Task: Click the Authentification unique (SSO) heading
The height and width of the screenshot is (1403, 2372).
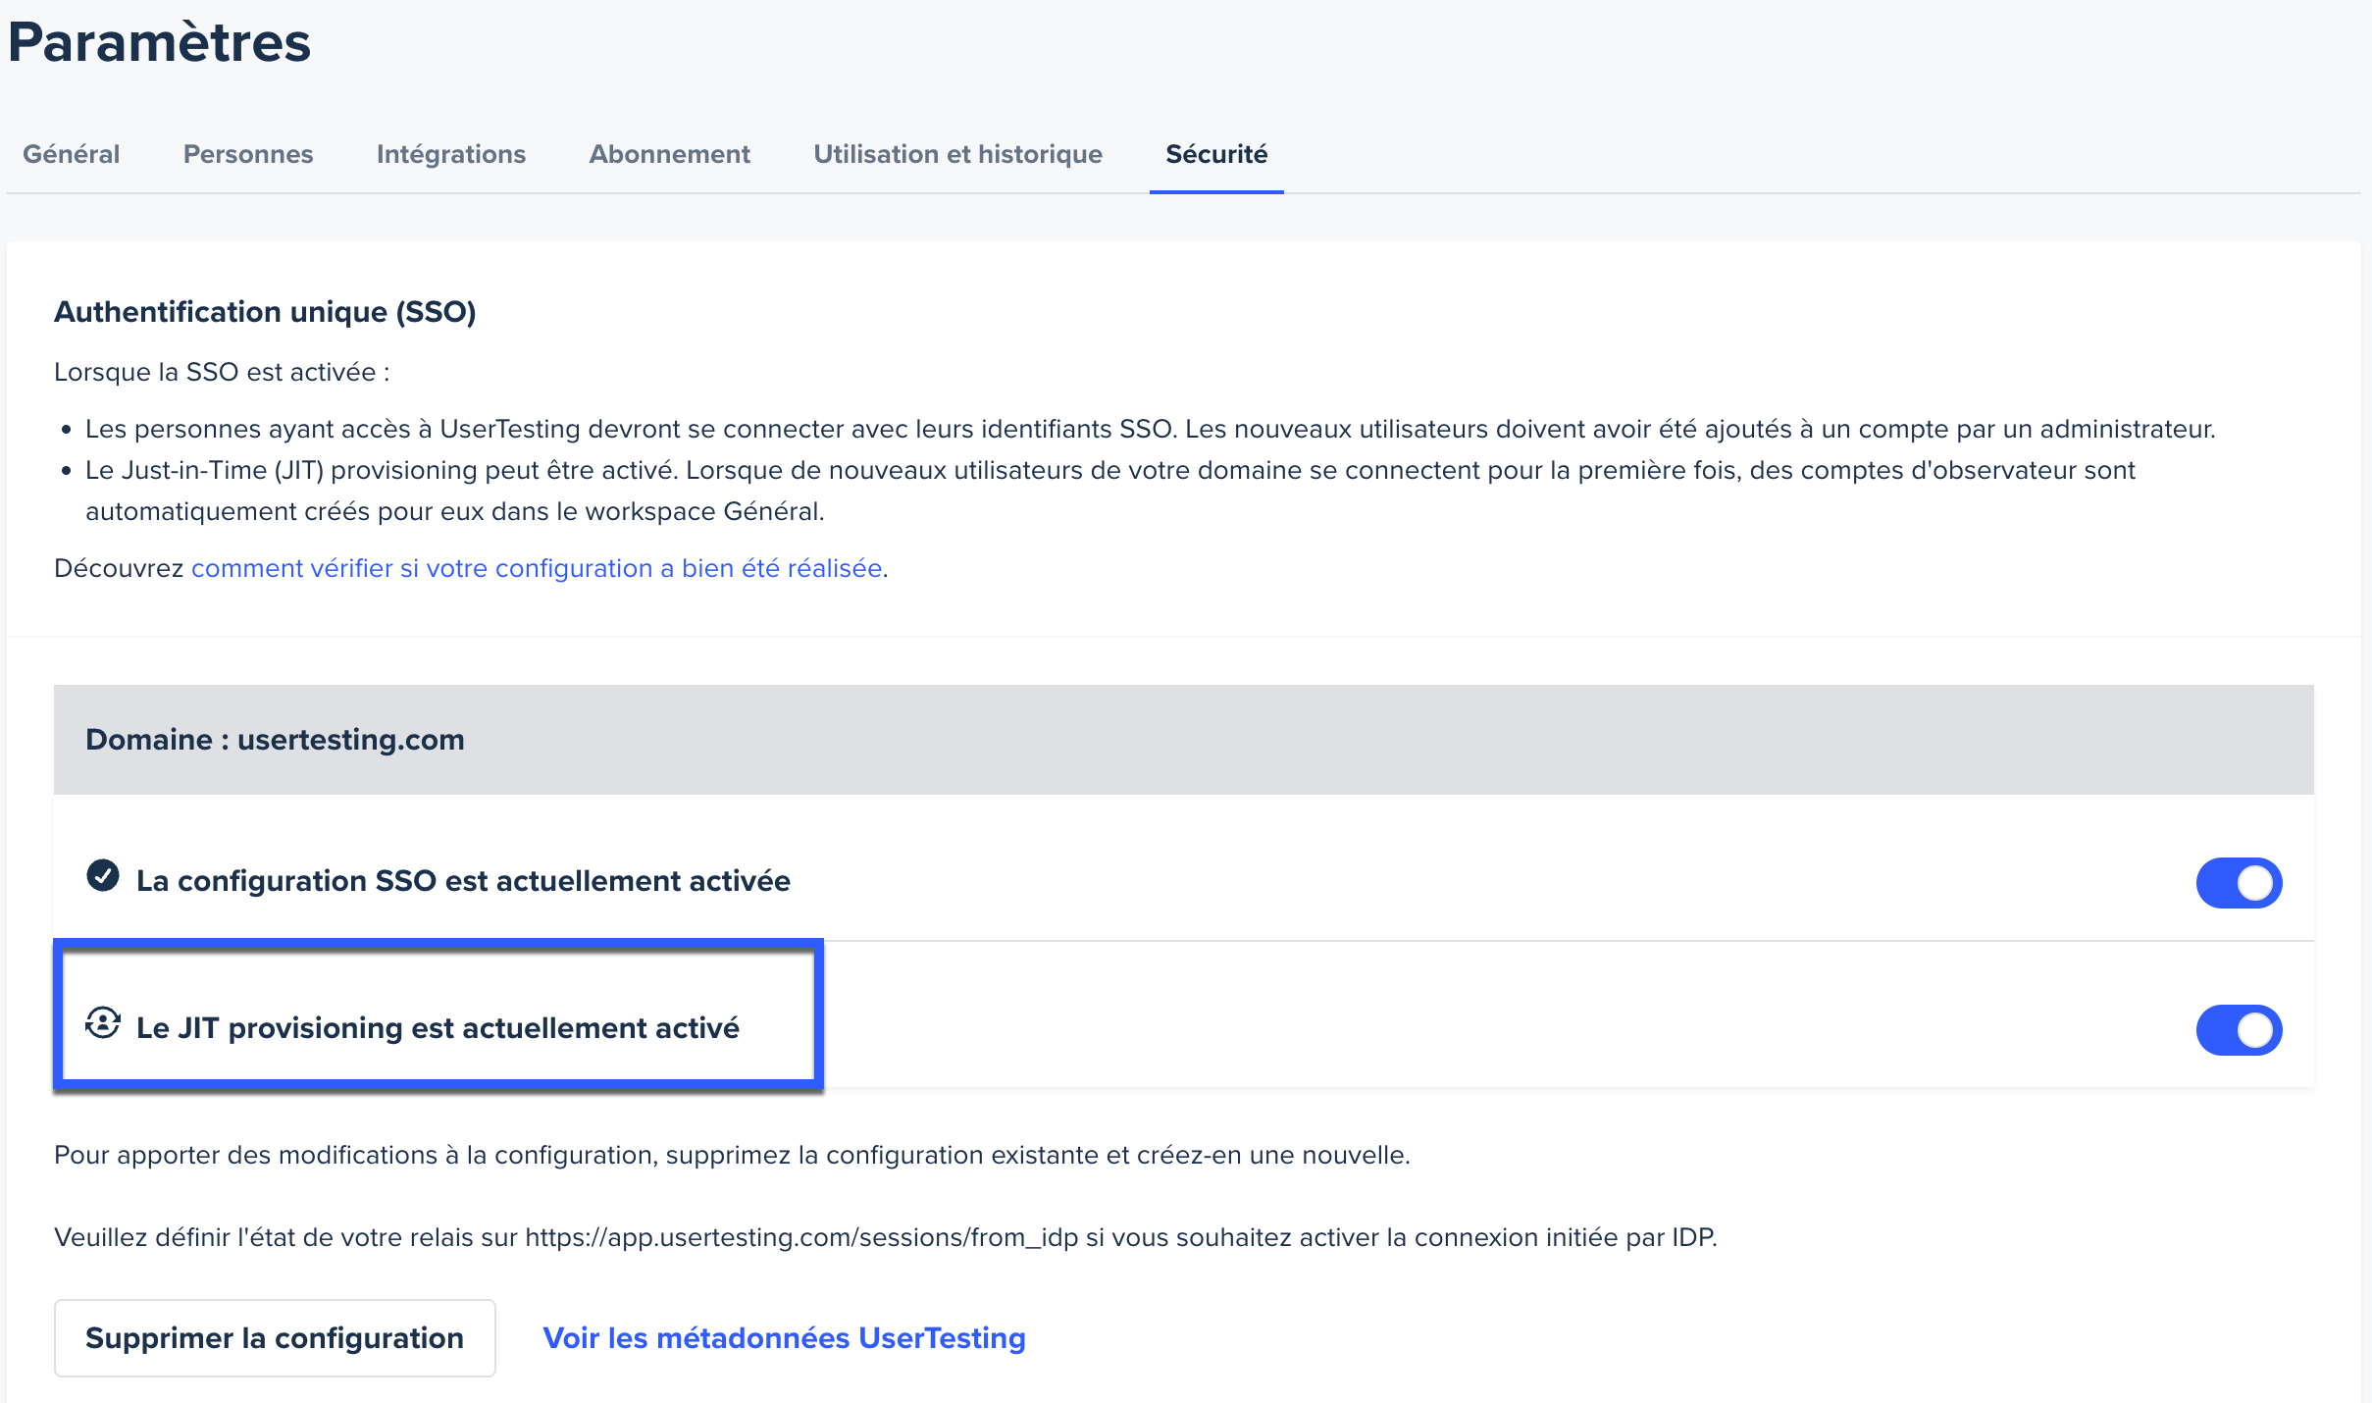Action: (x=265, y=312)
